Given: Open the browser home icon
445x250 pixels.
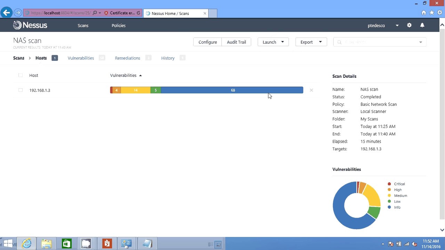Looking at the screenshot, I should coord(423,13).
